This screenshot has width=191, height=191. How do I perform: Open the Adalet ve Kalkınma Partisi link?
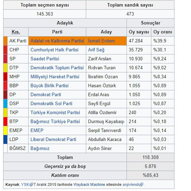click(x=57, y=41)
